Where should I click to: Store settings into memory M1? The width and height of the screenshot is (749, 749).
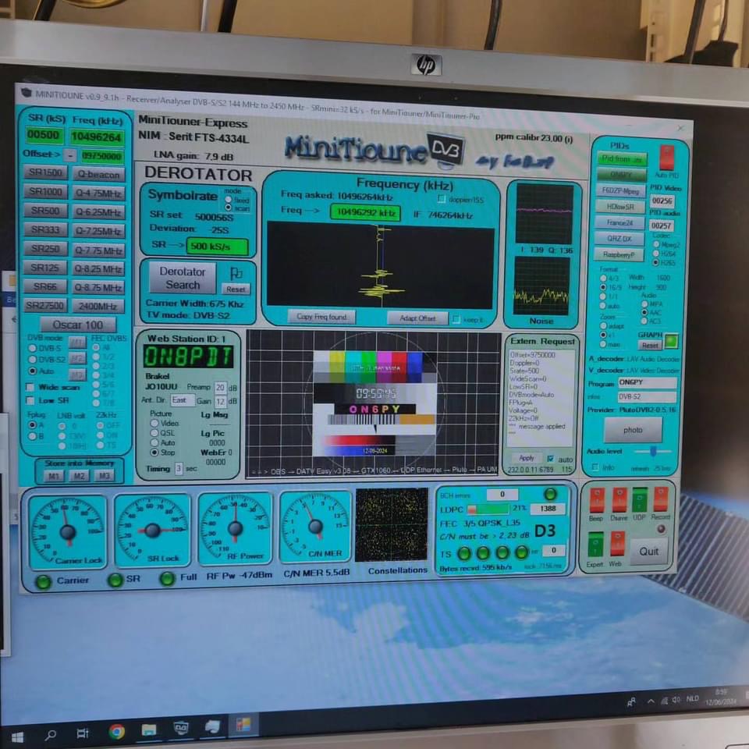click(x=54, y=476)
